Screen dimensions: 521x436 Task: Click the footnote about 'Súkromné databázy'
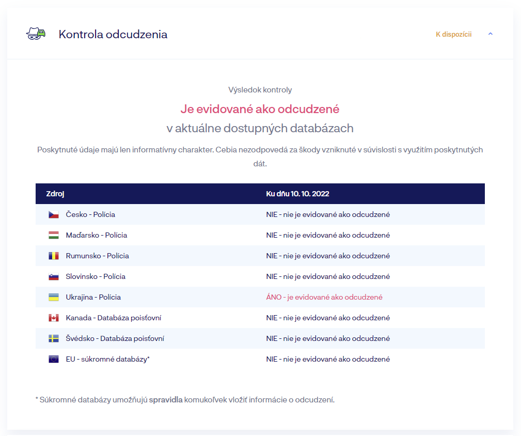tap(185, 400)
